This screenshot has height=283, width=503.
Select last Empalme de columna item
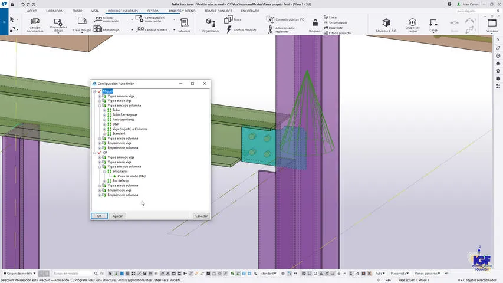coord(123,195)
